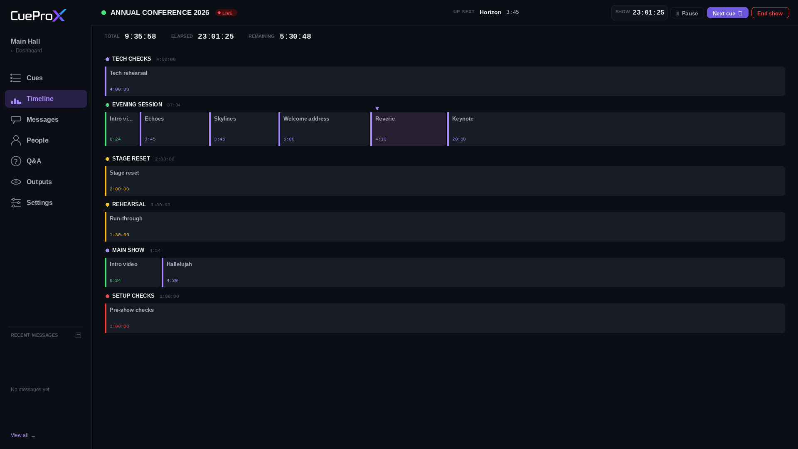Select the Pre-show checks cue block
The image size is (798, 449).
(445, 318)
